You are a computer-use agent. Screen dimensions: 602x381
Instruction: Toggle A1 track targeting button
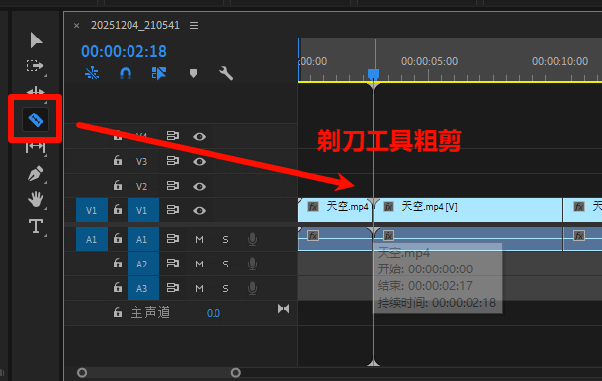point(143,239)
